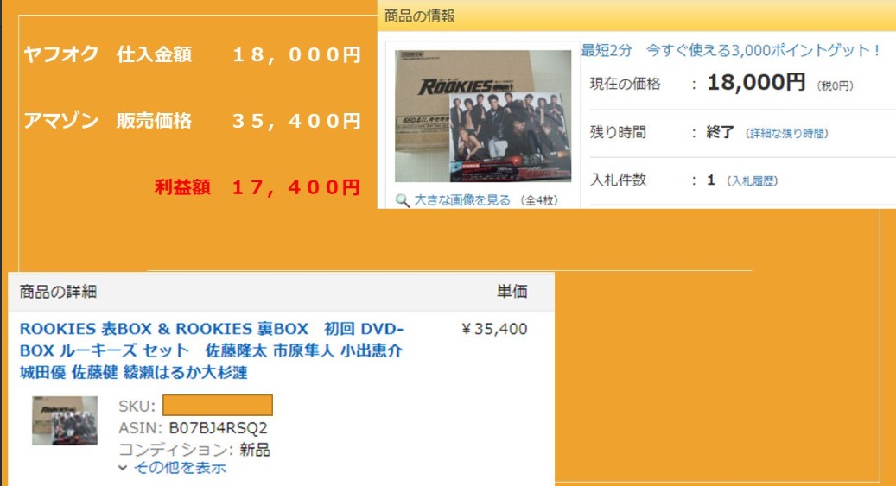Image resolution: width=896 pixels, height=486 pixels.
Task: Click the small Amazon product thumbnail
Action: (65, 421)
